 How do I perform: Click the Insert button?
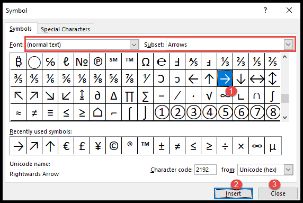[234, 193]
